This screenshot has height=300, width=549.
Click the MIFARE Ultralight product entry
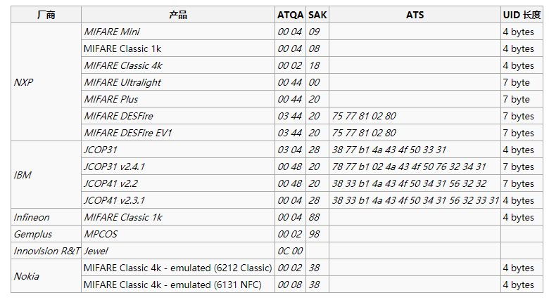pyautogui.click(x=122, y=82)
